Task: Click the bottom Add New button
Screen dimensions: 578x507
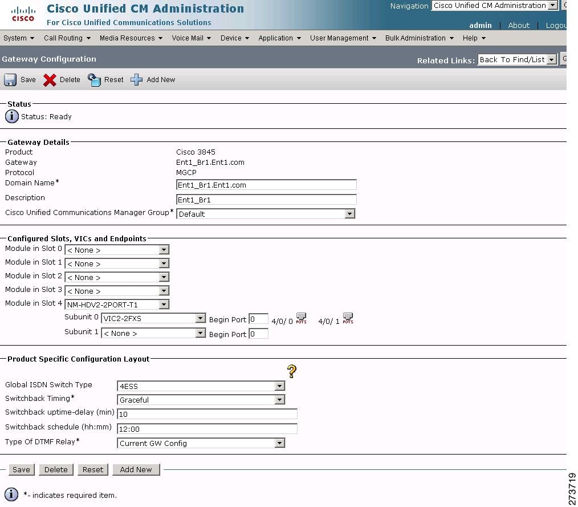Action: coord(136,469)
